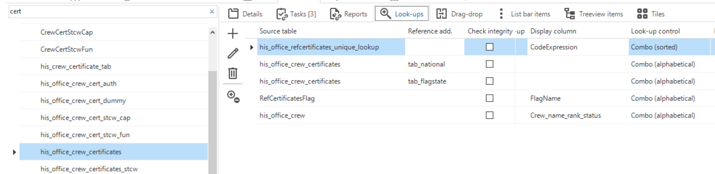Viewport: 715px width, 174px height.
Task: Click the delete trash bin icon
Action: pos(233,73)
